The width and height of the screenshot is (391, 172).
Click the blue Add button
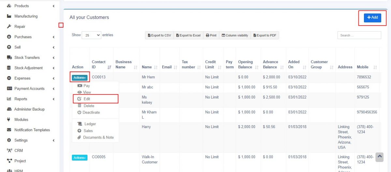click(x=372, y=18)
